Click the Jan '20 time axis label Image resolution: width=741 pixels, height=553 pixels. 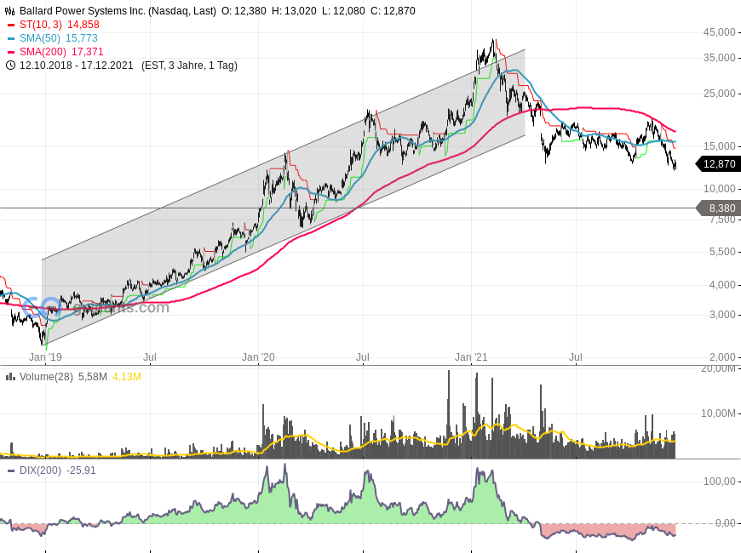(x=258, y=357)
